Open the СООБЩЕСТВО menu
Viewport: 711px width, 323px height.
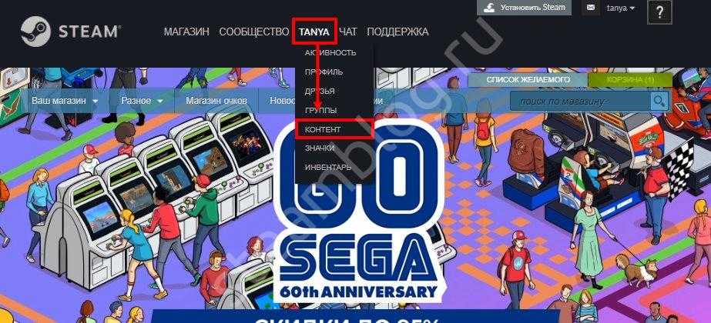tap(254, 32)
